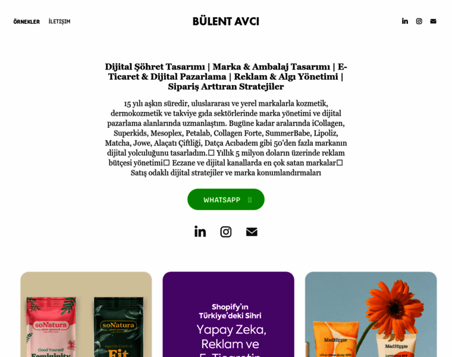The width and height of the screenshot is (452, 357).
Task: Click the bio paragraph starting '15 yılı aşkın'
Action: [226, 138]
